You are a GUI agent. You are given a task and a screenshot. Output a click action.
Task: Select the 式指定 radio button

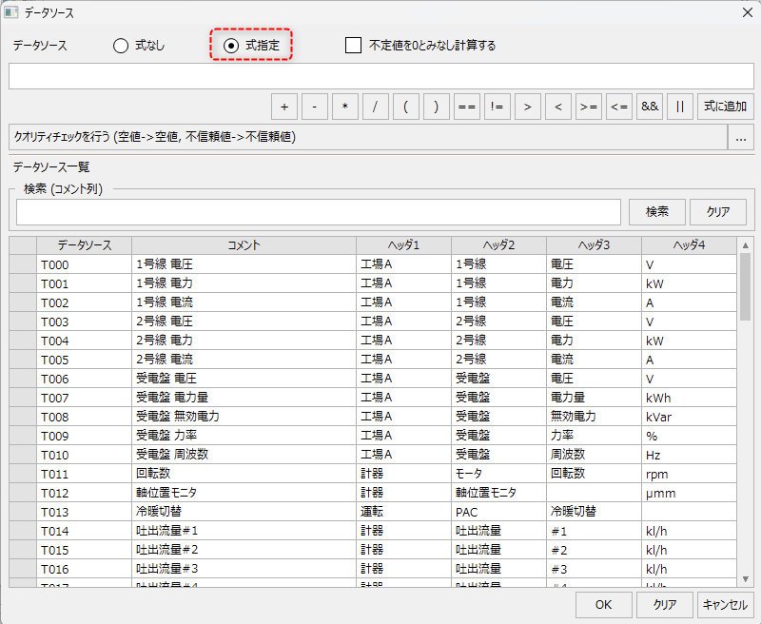point(231,46)
